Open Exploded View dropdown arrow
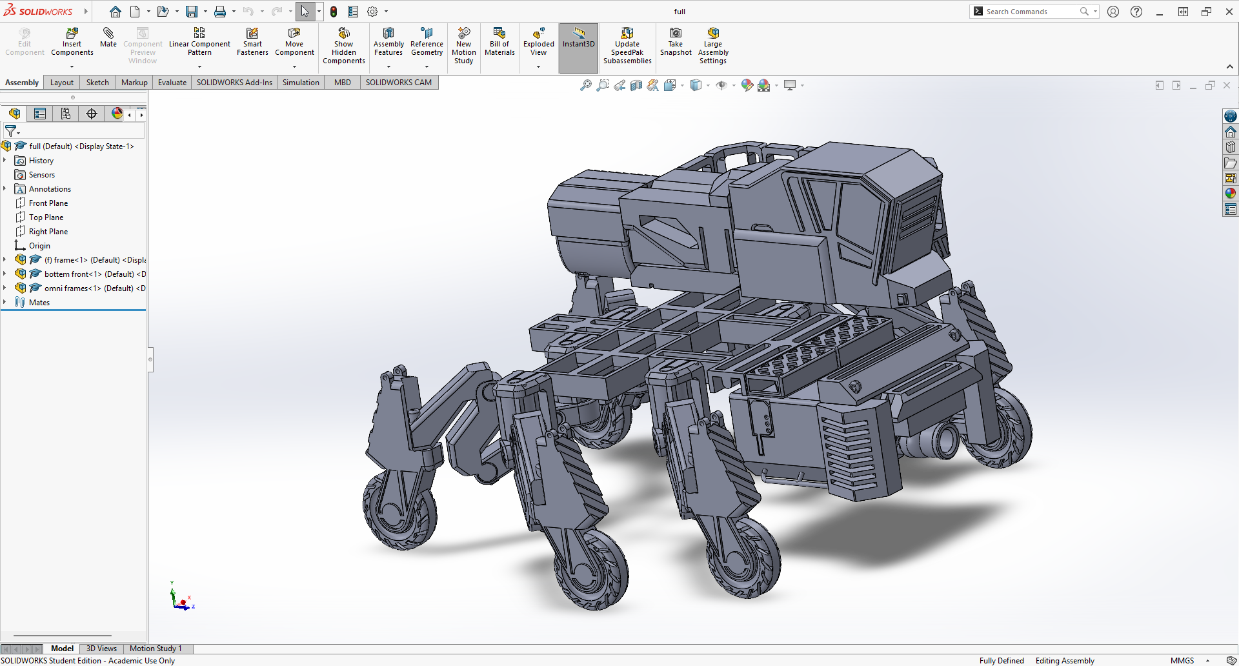Screen dimensions: 1239x666 pyautogui.click(x=538, y=66)
